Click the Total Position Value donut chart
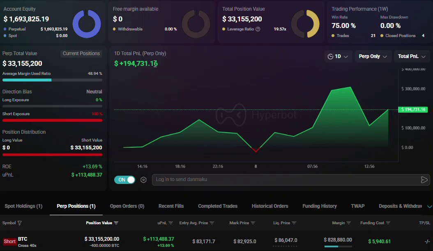 tap(305, 24)
